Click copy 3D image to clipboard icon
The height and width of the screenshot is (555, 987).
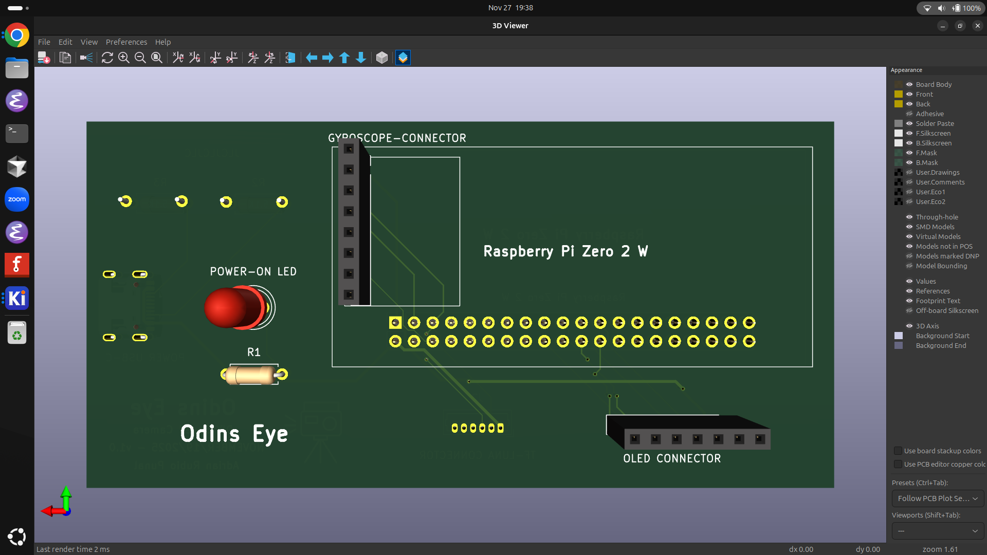[65, 58]
